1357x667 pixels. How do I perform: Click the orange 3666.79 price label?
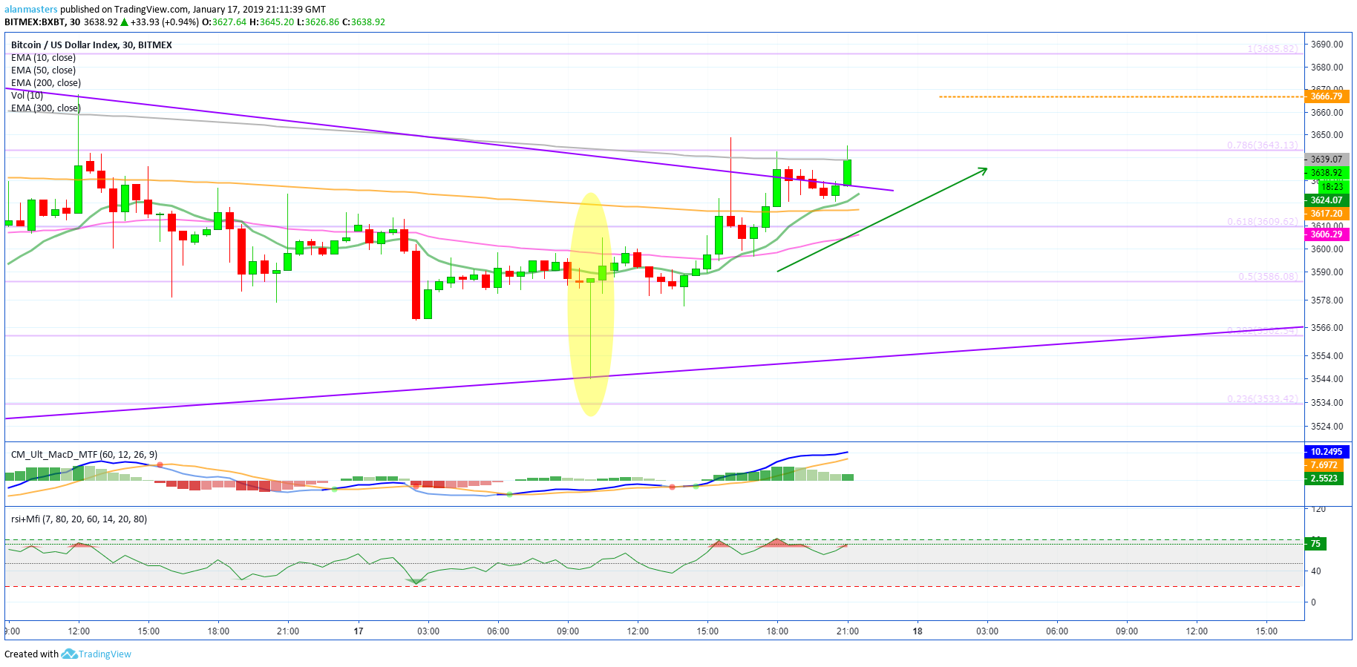pyautogui.click(x=1327, y=96)
